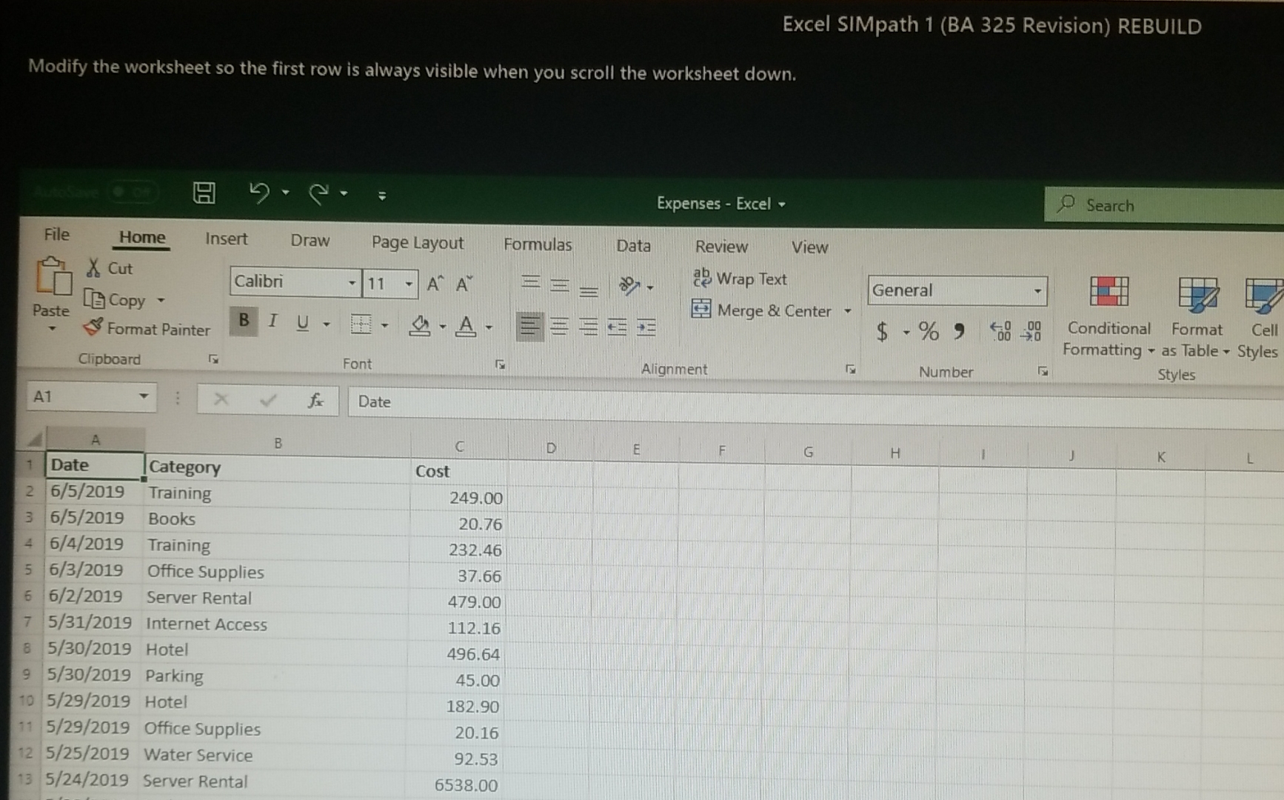Click the Wrap Text icon

point(701,279)
